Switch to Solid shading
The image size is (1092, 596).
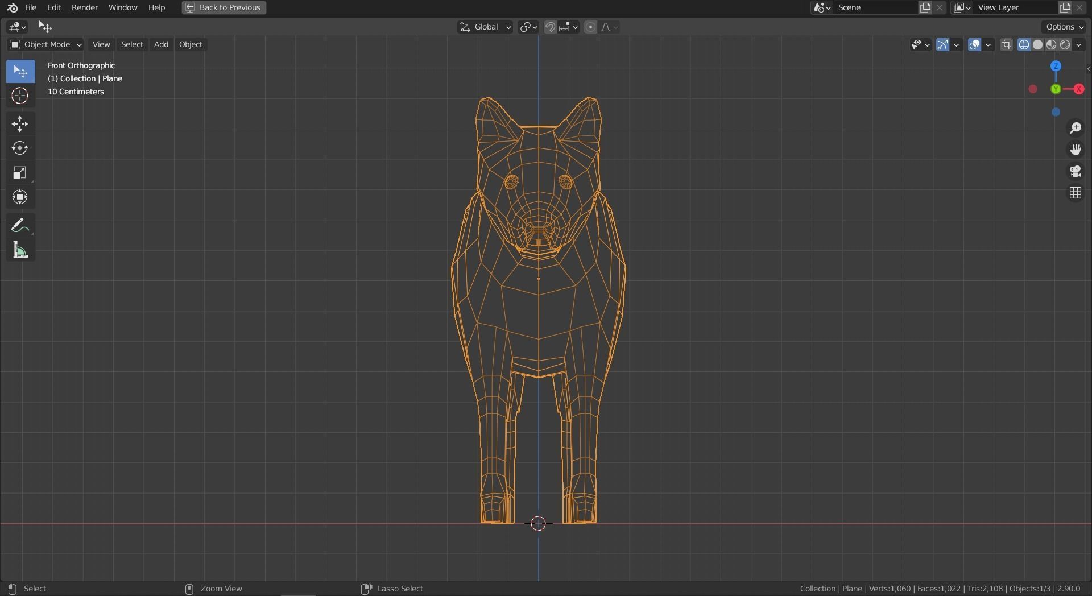(1037, 44)
